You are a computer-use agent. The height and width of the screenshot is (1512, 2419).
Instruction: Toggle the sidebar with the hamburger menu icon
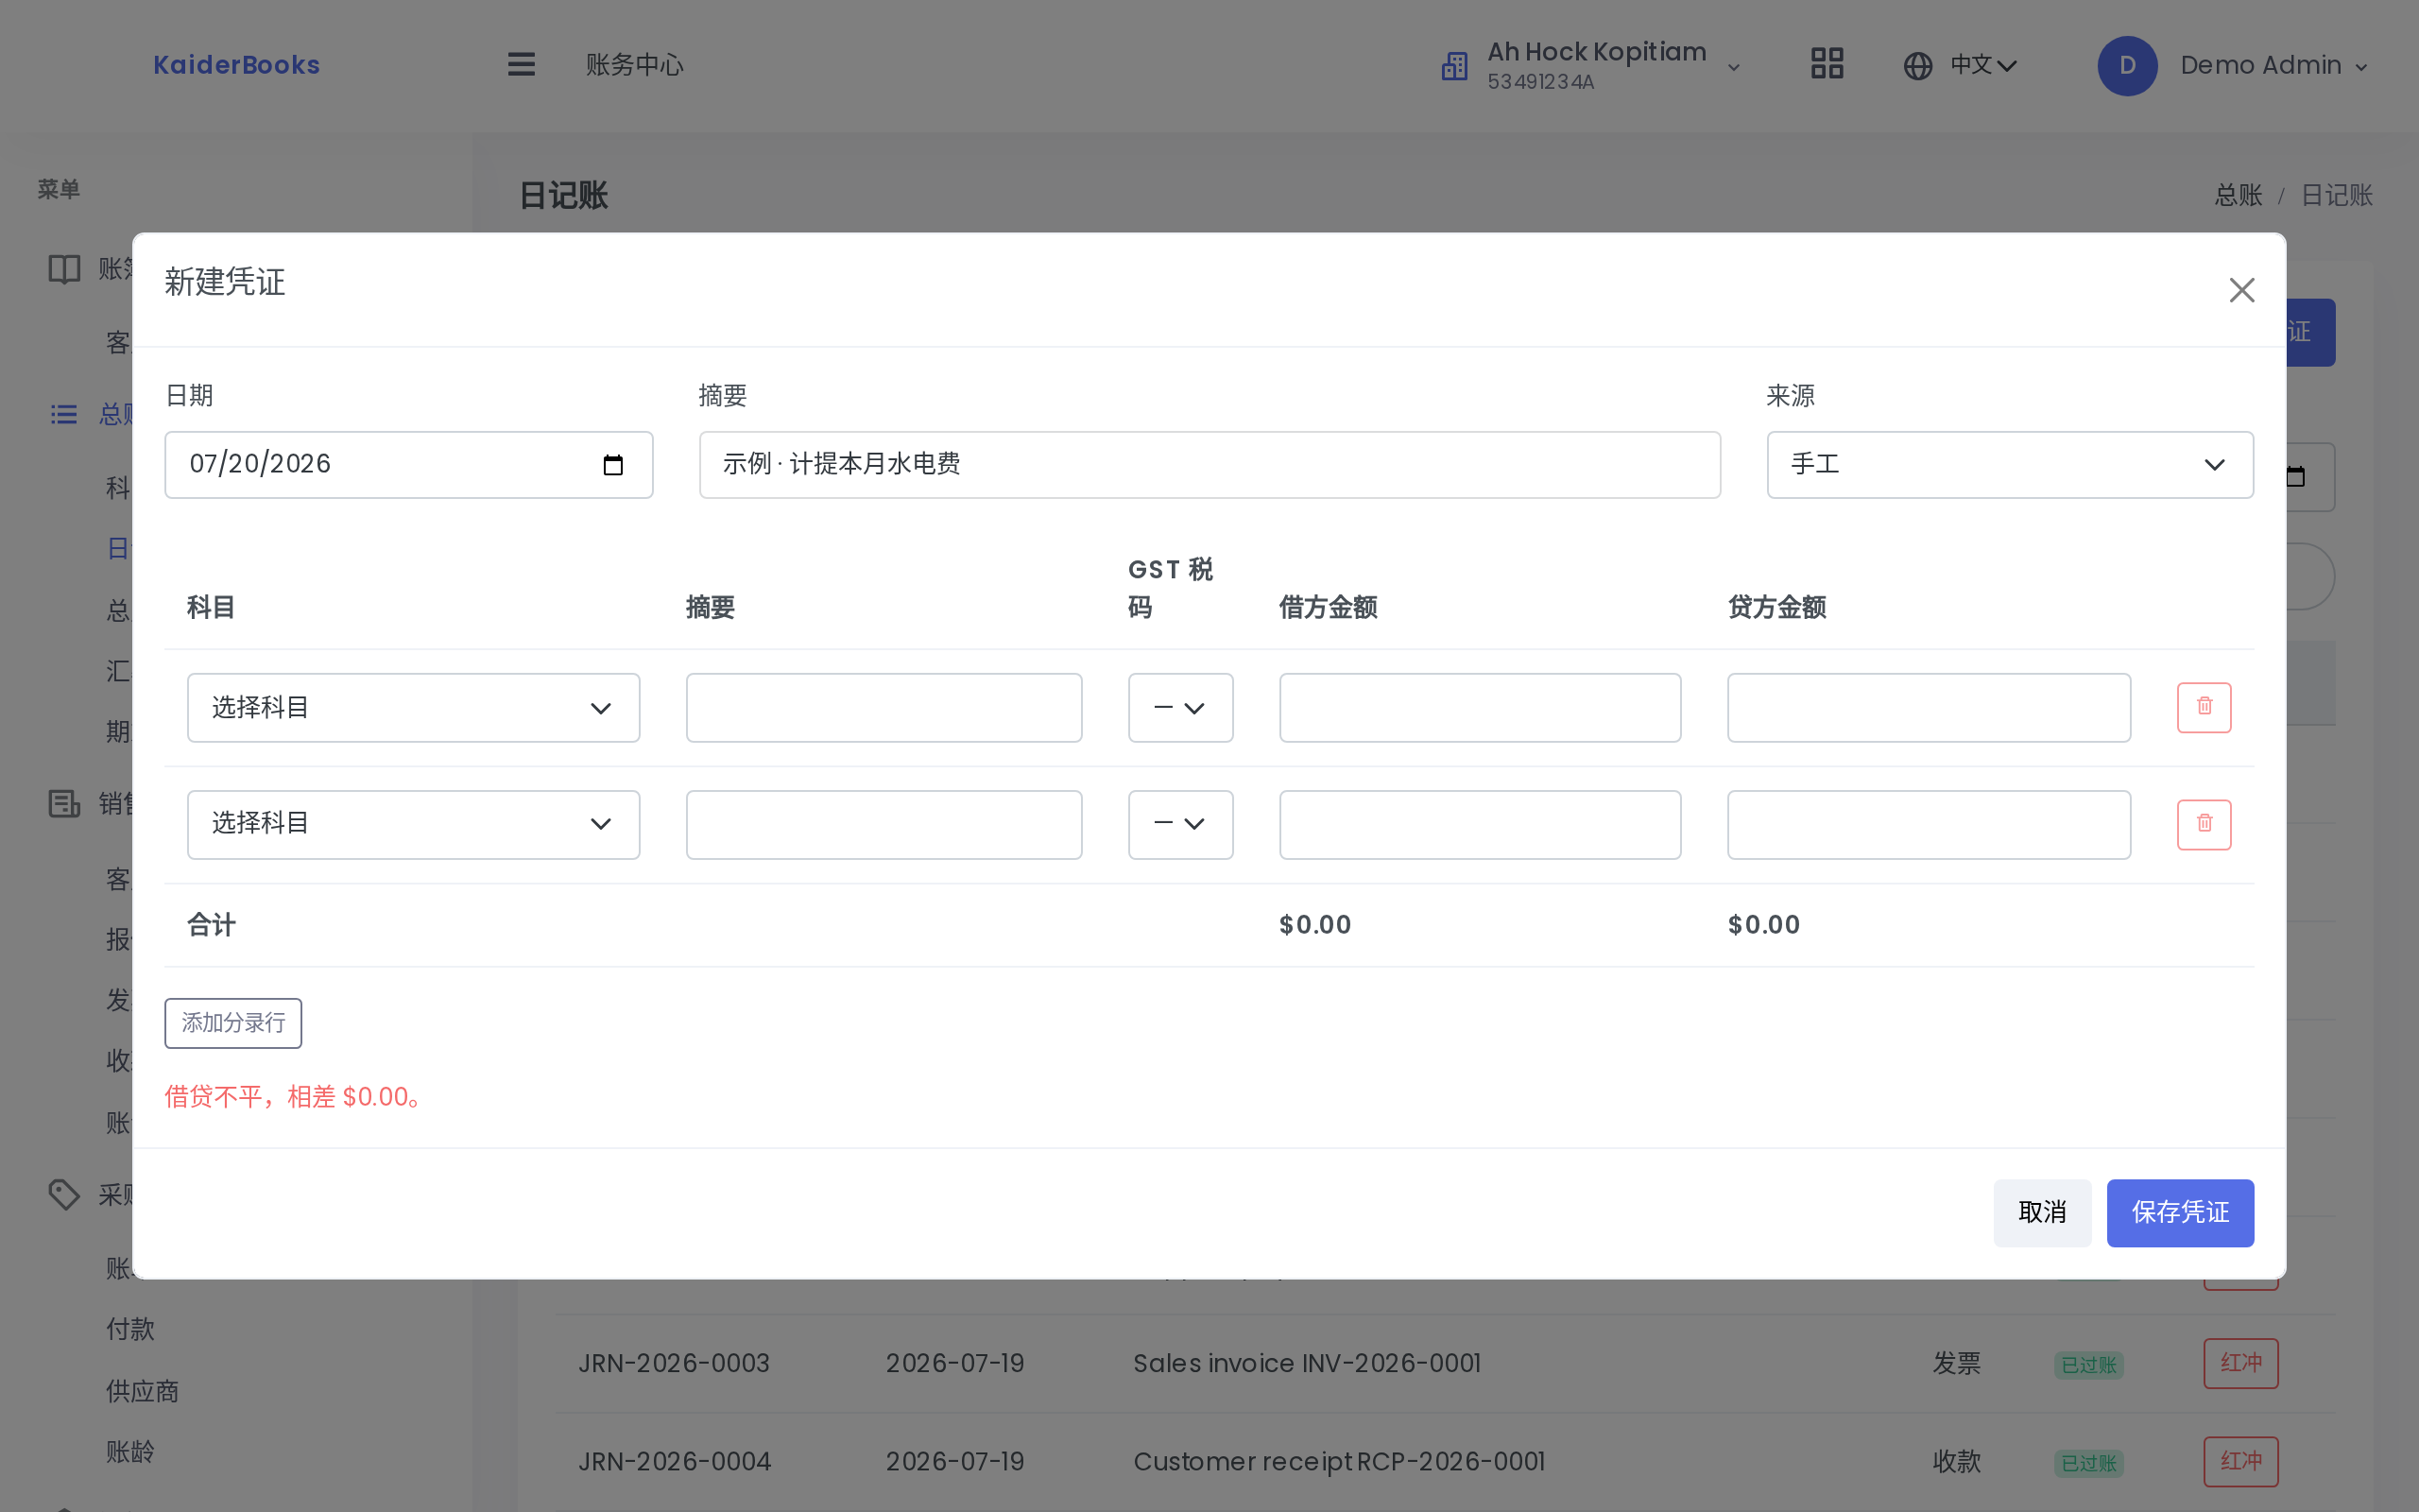[x=521, y=65]
